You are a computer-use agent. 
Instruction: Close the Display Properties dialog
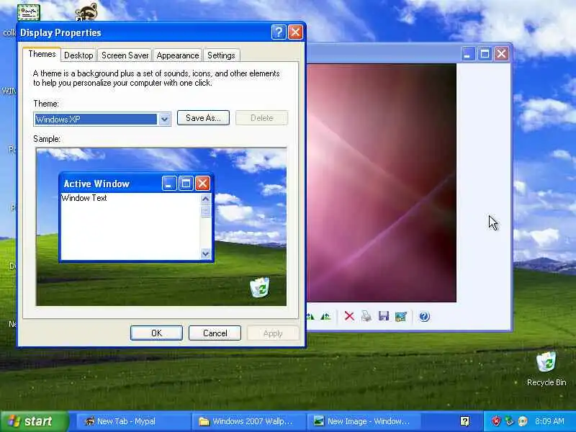(295, 32)
